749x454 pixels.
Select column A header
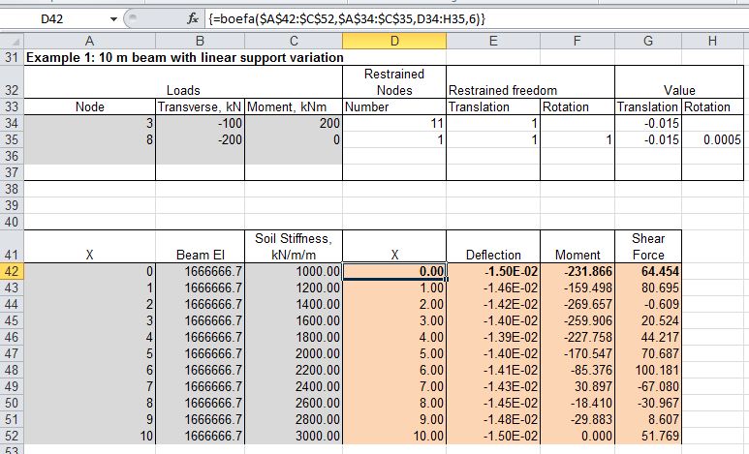90,41
